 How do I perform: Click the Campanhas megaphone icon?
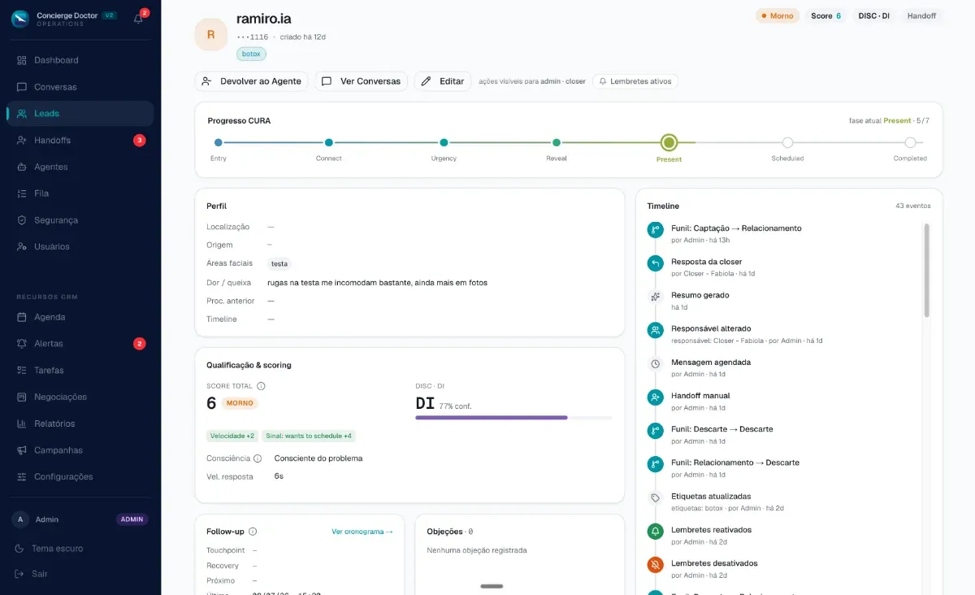[x=22, y=450]
